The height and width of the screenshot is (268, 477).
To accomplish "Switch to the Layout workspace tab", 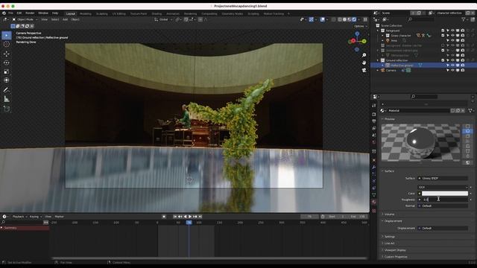I will [70, 13].
